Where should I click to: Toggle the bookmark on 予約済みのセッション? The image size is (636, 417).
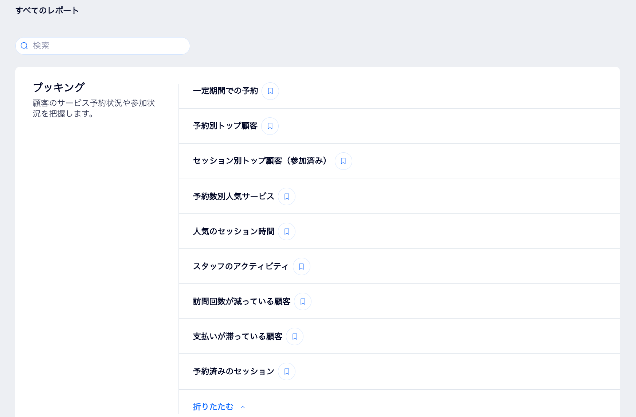pyautogui.click(x=286, y=371)
